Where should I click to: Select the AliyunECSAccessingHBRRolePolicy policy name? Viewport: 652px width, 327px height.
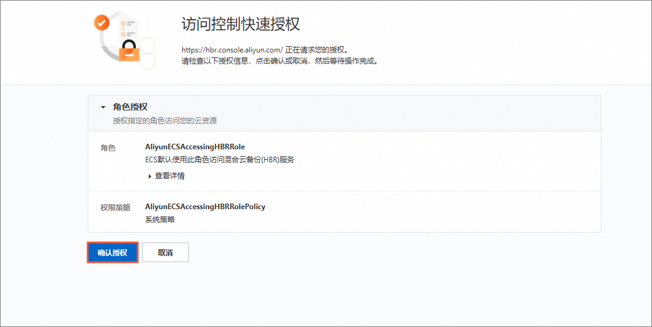pyautogui.click(x=205, y=207)
